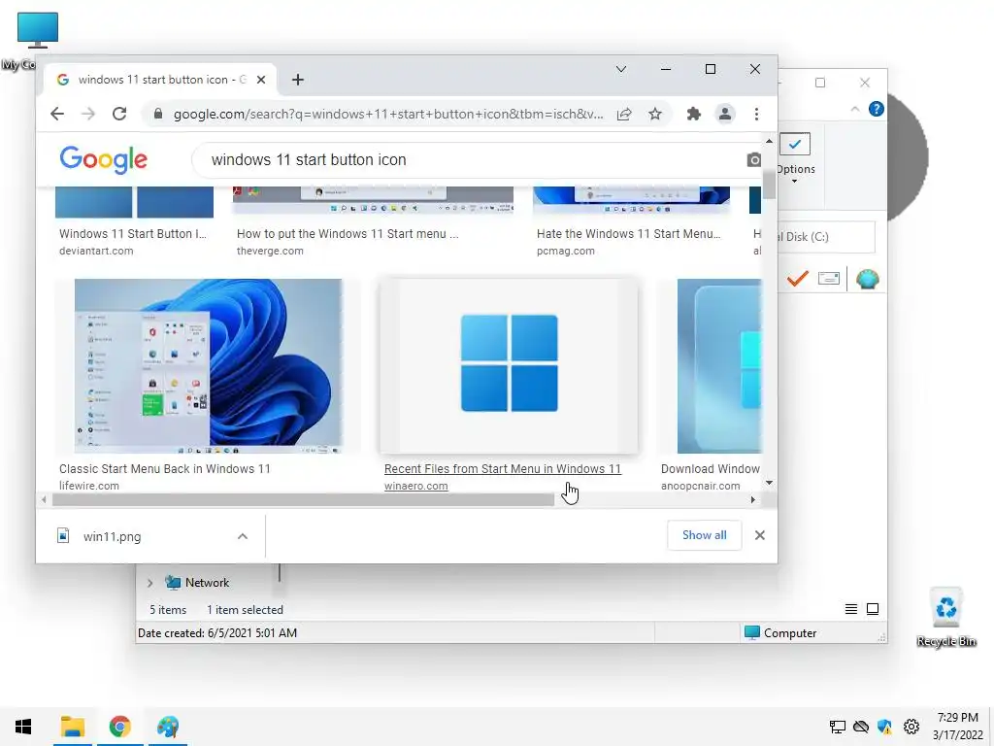This screenshot has height=746, width=994.
Task: Click the vertical scrollbar down arrow
Action: click(769, 483)
